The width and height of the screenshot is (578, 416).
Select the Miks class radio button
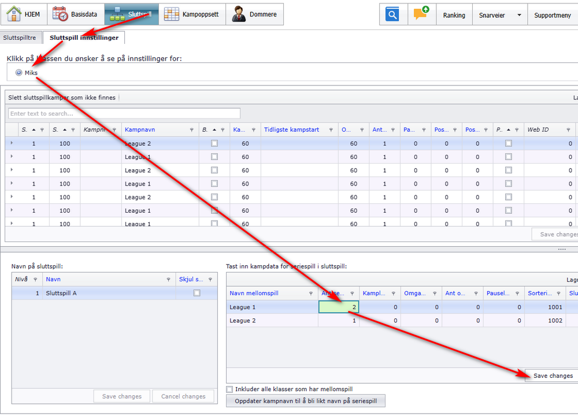tap(19, 73)
